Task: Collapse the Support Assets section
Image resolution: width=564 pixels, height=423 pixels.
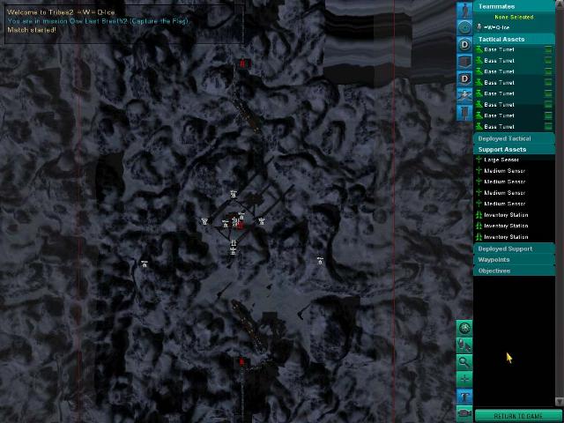Action: click(514, 149)
